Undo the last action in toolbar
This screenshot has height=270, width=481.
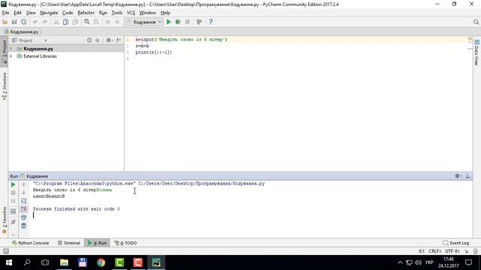(35, 22)
